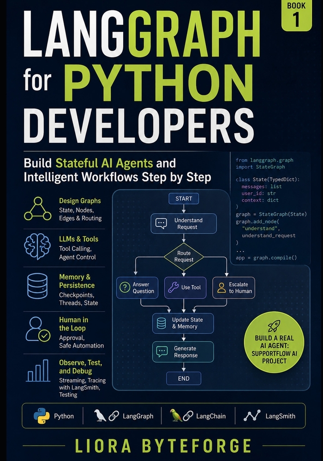Click the 'Human in the Loop' heading

73,324
